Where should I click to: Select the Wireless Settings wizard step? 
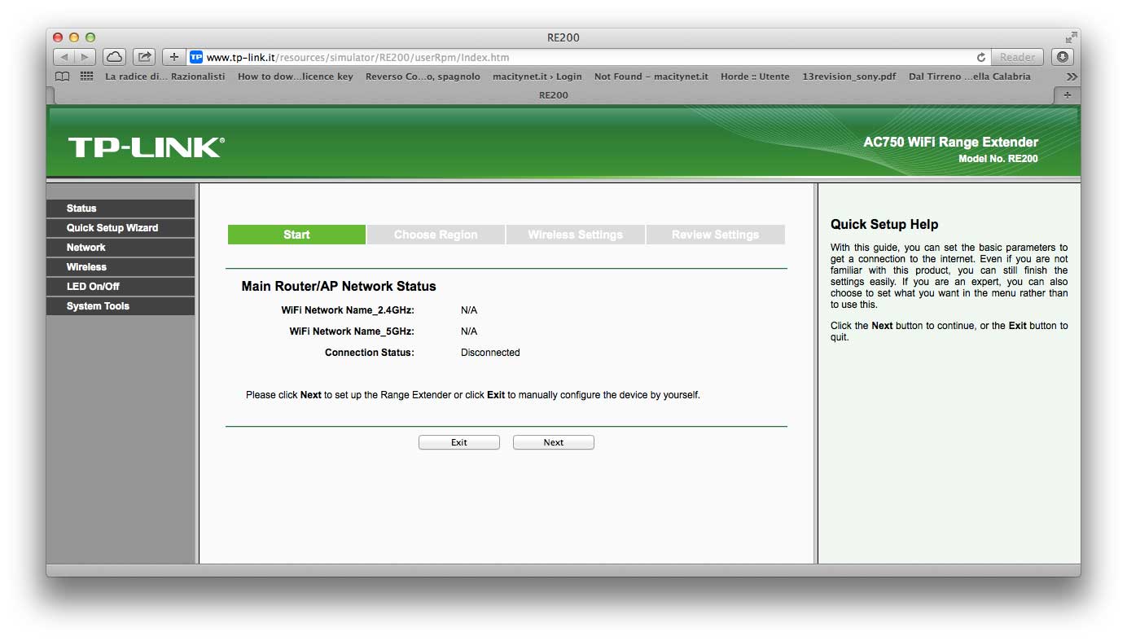[x=575, y=235]
